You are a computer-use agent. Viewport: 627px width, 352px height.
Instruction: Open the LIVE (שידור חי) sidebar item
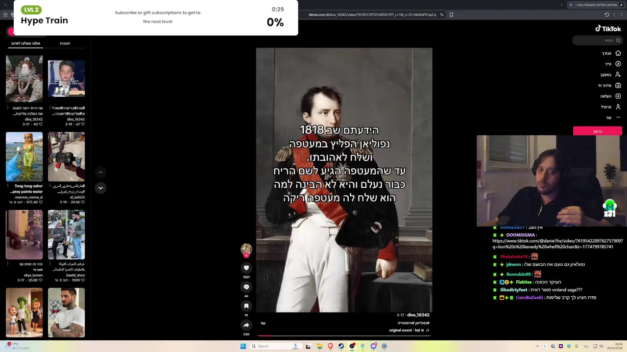[x=609, y=86]
